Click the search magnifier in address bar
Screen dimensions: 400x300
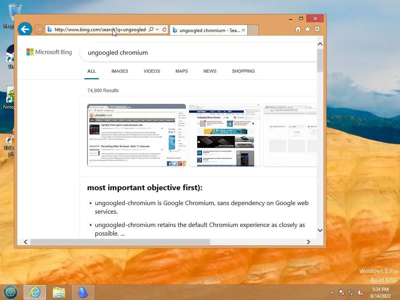pos(151,30)
